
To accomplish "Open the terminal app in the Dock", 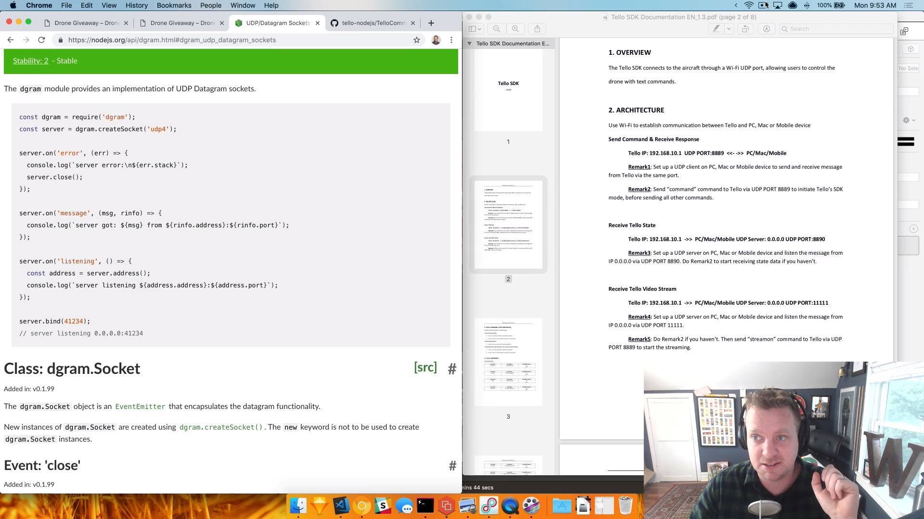I will tap(425, 506).
